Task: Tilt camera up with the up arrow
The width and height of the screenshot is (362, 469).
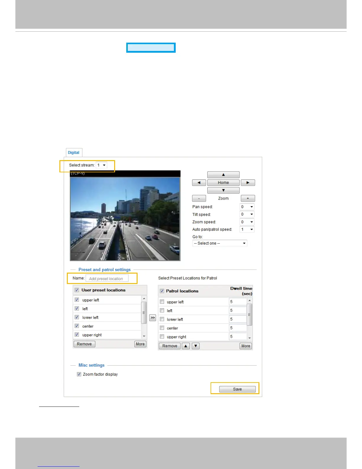Action: tap(223, 175)
